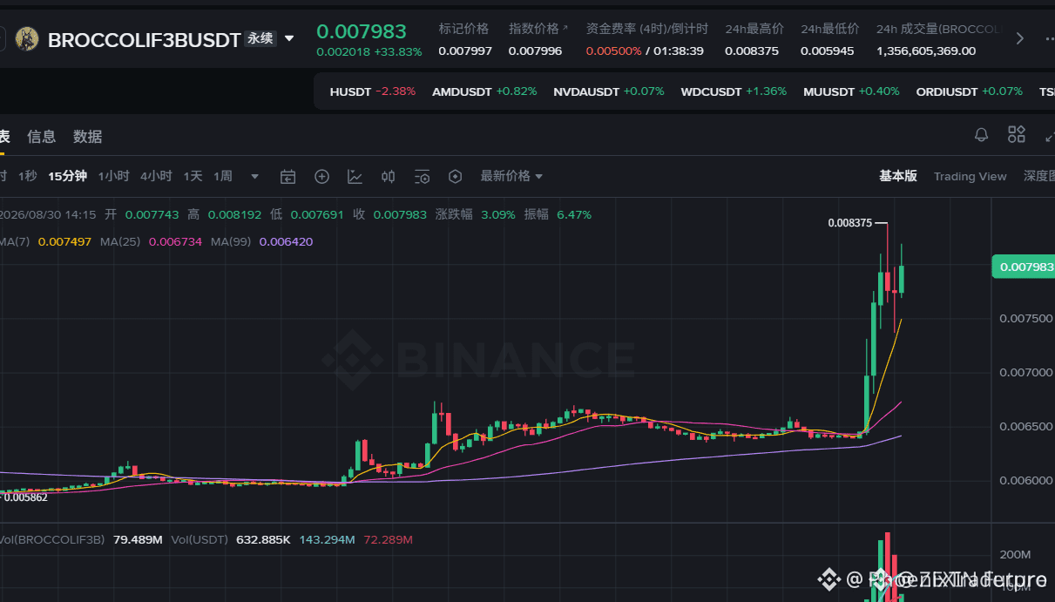Open the price alert bell icon
The width and height of the screenshot is (1055, 602).
click(981, 135)
